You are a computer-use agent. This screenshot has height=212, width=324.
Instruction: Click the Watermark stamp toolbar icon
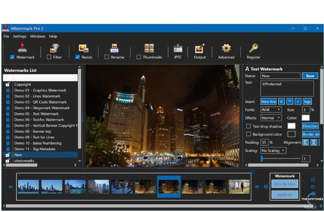click(x=22, y=48)
